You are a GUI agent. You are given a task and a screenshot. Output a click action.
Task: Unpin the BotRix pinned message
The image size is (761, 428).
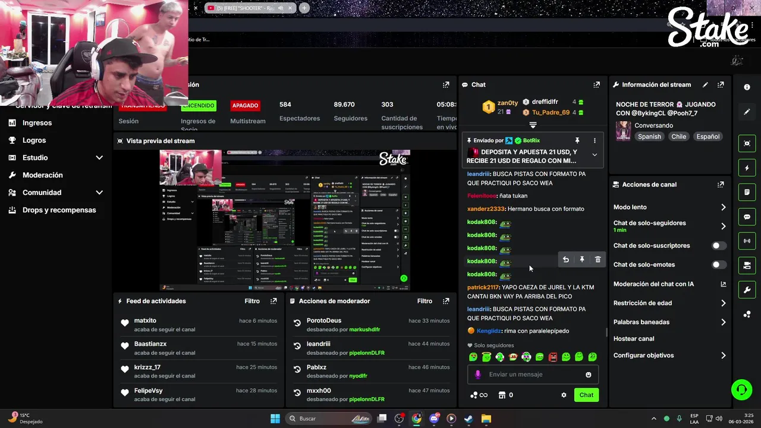(577, 141)
